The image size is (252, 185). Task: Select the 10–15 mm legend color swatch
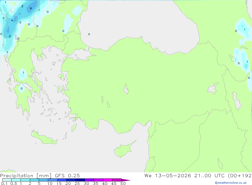pyautogui.click(x=53, y=180)
